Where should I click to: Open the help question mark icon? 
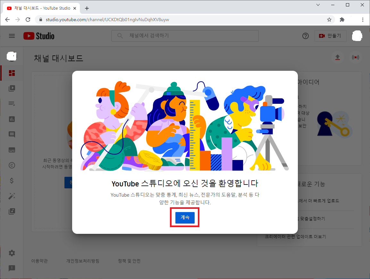[305, 36]
